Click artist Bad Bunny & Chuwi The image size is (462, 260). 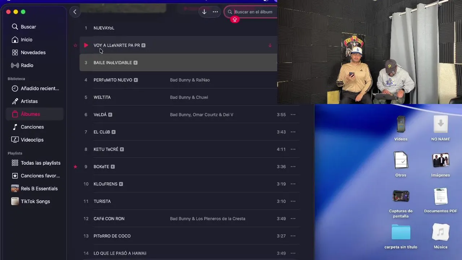tap(189, 97)
